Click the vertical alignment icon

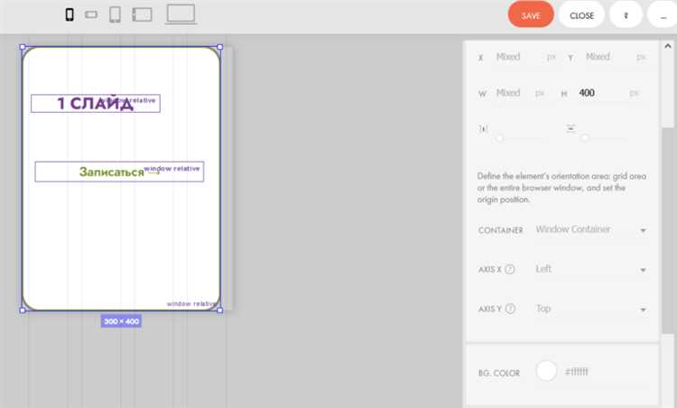coord(570,128)
